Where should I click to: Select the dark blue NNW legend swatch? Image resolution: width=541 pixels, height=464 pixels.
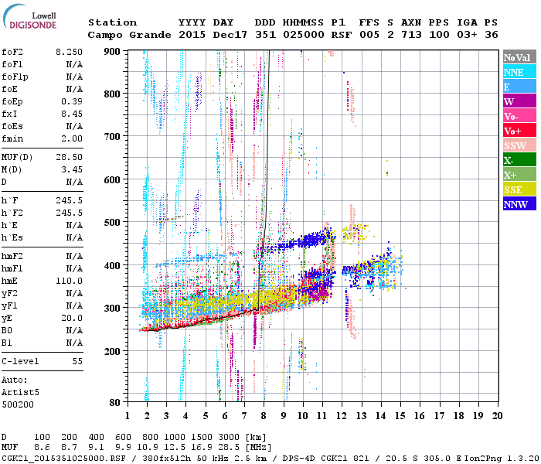click(519, 203)
